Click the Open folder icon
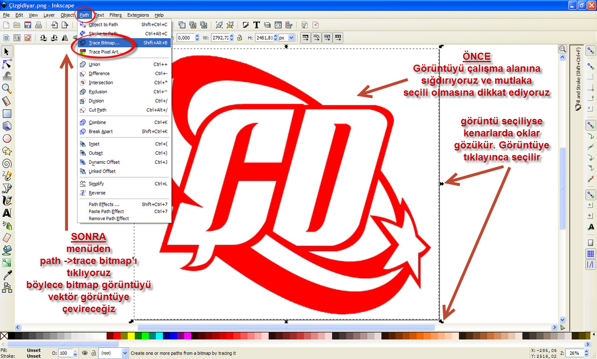Image resolution: width=597 pixels, height=359 pixels. (x=17, y=25)
